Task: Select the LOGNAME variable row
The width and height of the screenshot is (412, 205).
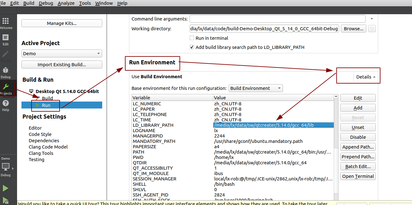Action: point(232,131)
